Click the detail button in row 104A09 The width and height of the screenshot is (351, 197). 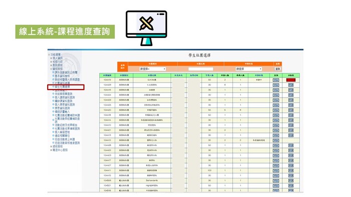pyautogui.click(x=276, y=100)
